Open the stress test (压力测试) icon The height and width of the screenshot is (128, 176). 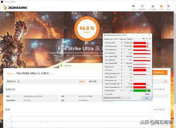click(153, 7)
